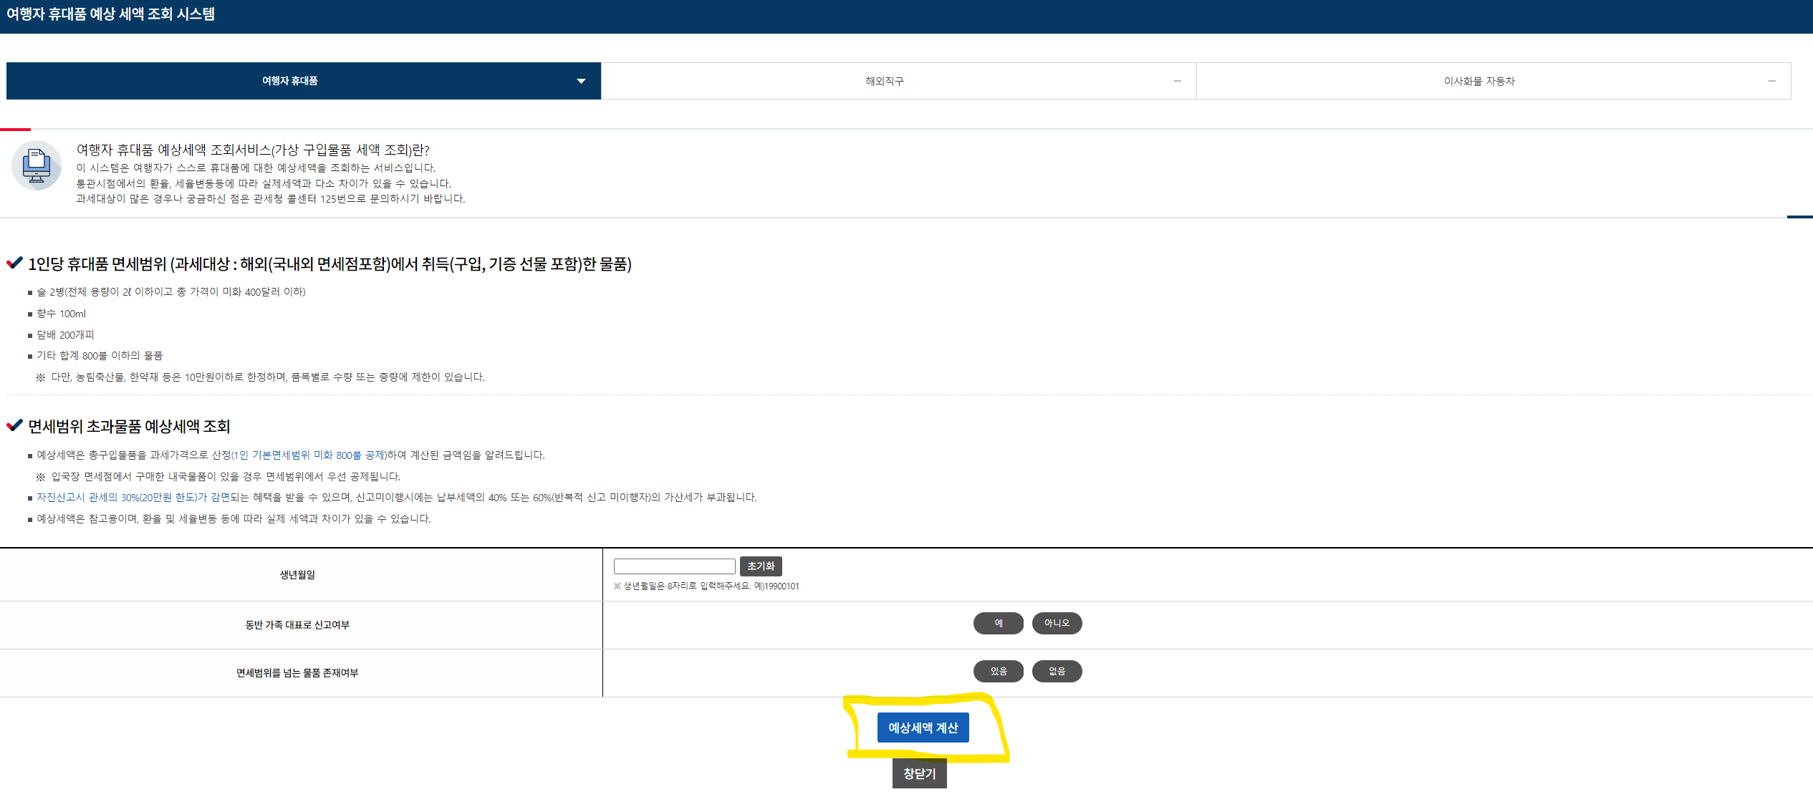Select 아니오 for 동반 가족 대표로 신고여부
The image size is (1813, 807).
pyautogui.click(x=1057, y=623)
